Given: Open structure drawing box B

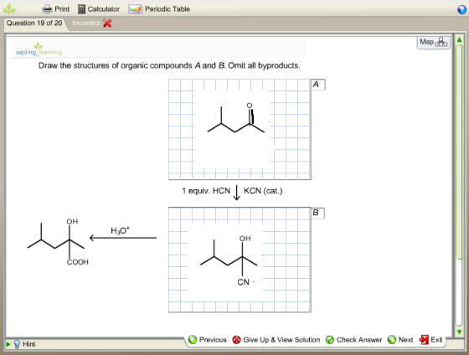Looking at the screenshot, I should point(240,260).
